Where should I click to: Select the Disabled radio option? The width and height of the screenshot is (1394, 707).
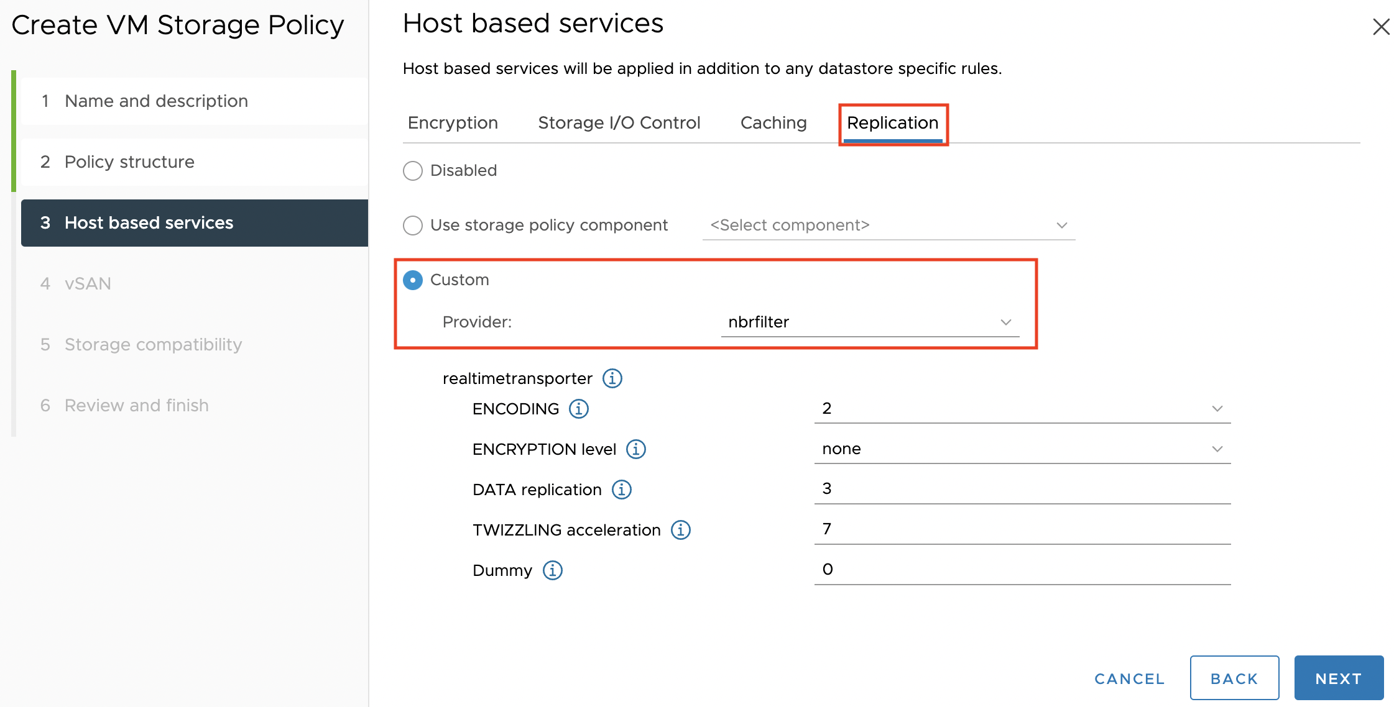413,171
